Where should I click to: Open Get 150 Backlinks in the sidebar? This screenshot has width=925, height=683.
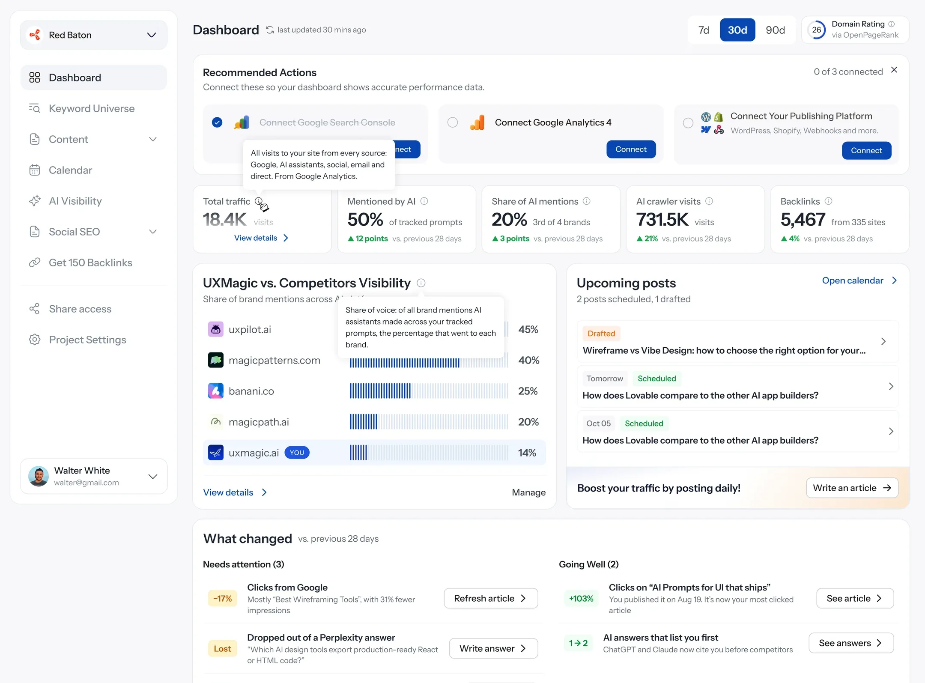(x=93, y=262)
